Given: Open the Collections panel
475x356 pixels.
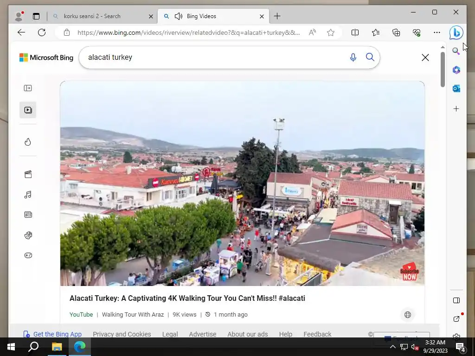Looking at the screenshot, I should [x=396, y=32].
